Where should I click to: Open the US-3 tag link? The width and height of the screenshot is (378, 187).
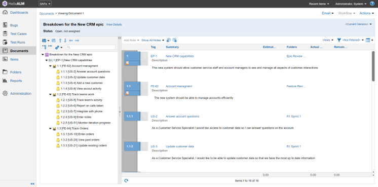click(154, 146)
